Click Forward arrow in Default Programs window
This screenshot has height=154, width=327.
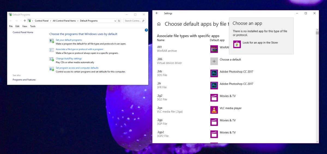coord(16,21)
